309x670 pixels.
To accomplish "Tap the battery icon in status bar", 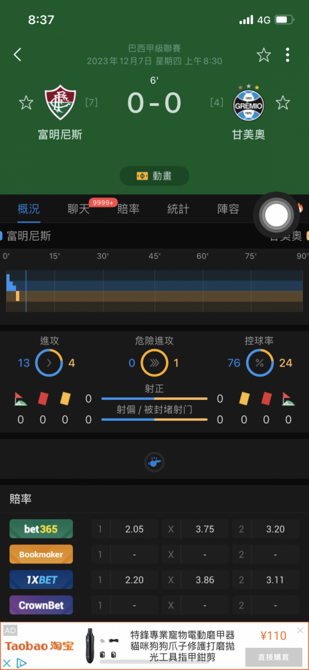I will point(284,19).
